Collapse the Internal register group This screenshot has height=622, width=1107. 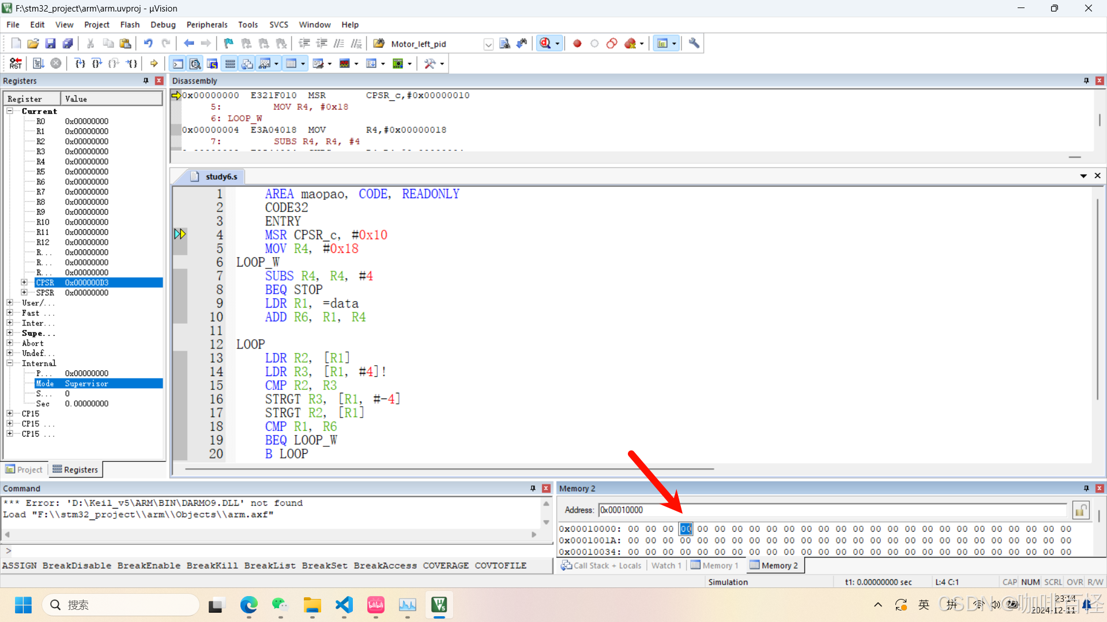pyautogui.click(x=10, y=363)
